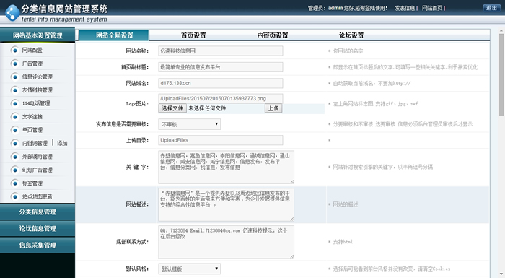Click resize handle of 底部联系方式 textarea

[291, 256]
